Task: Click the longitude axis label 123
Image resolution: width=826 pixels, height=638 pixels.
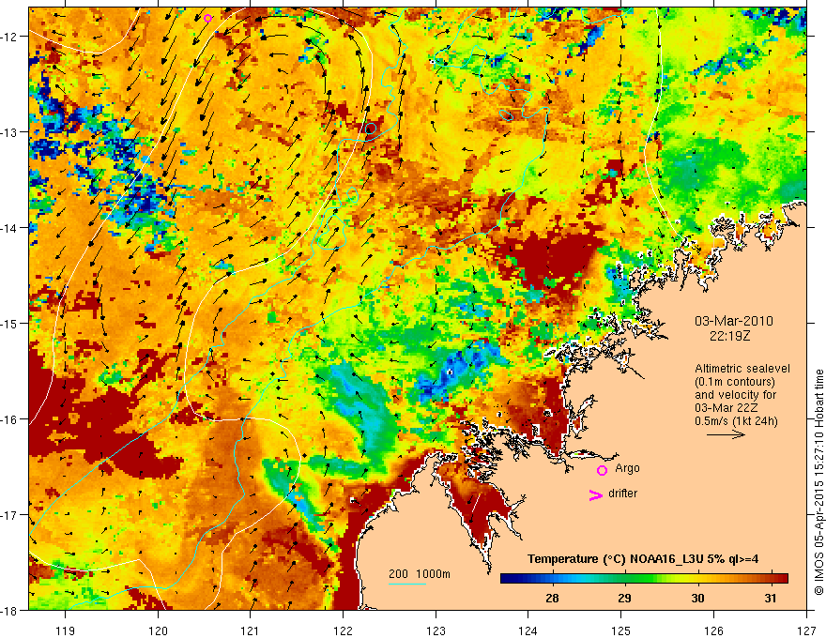Action: pyautogui.click(x=436, y=630)
